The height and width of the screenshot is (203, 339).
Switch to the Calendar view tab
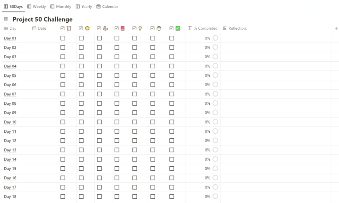point(107,6)
